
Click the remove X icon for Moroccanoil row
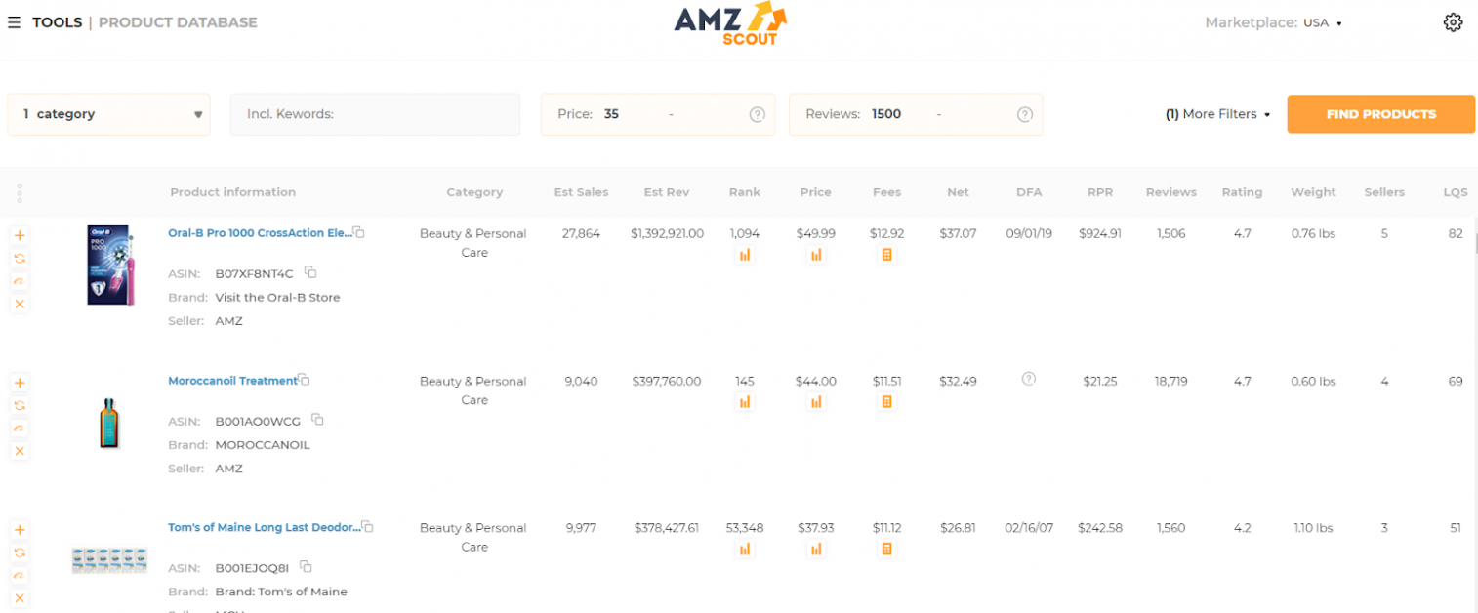20,451
